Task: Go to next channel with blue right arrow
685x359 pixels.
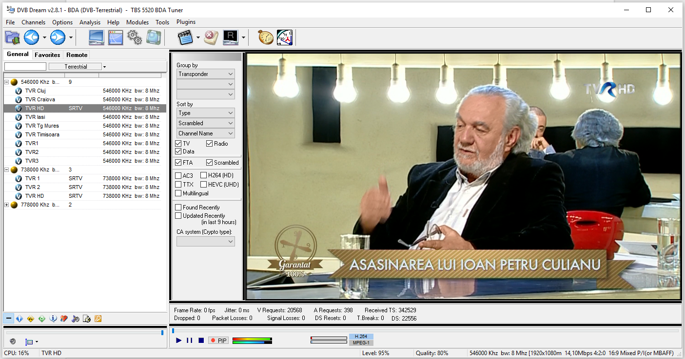Action: point(58,37)
